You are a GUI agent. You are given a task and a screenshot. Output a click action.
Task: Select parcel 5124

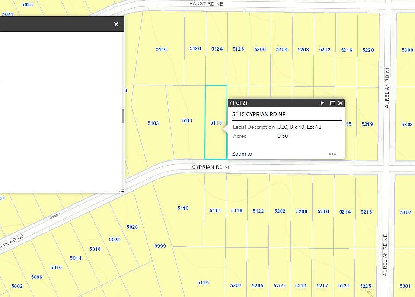click(217, 49)
